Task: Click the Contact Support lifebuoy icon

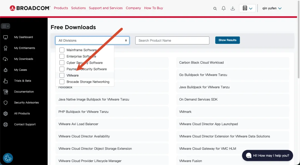Action: 6,124
